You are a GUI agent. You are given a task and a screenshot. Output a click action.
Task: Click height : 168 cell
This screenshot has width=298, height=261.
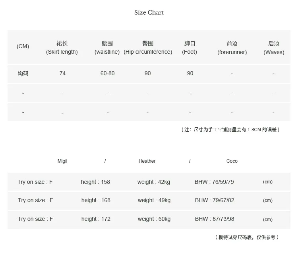tap(96, 200)
